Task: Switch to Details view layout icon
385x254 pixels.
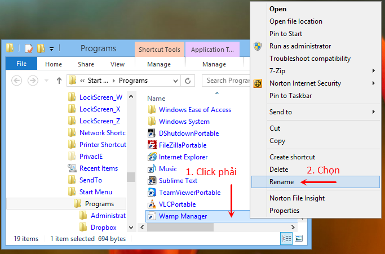Action: [286, 238]
